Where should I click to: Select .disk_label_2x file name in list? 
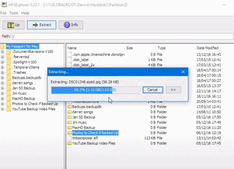84,65
